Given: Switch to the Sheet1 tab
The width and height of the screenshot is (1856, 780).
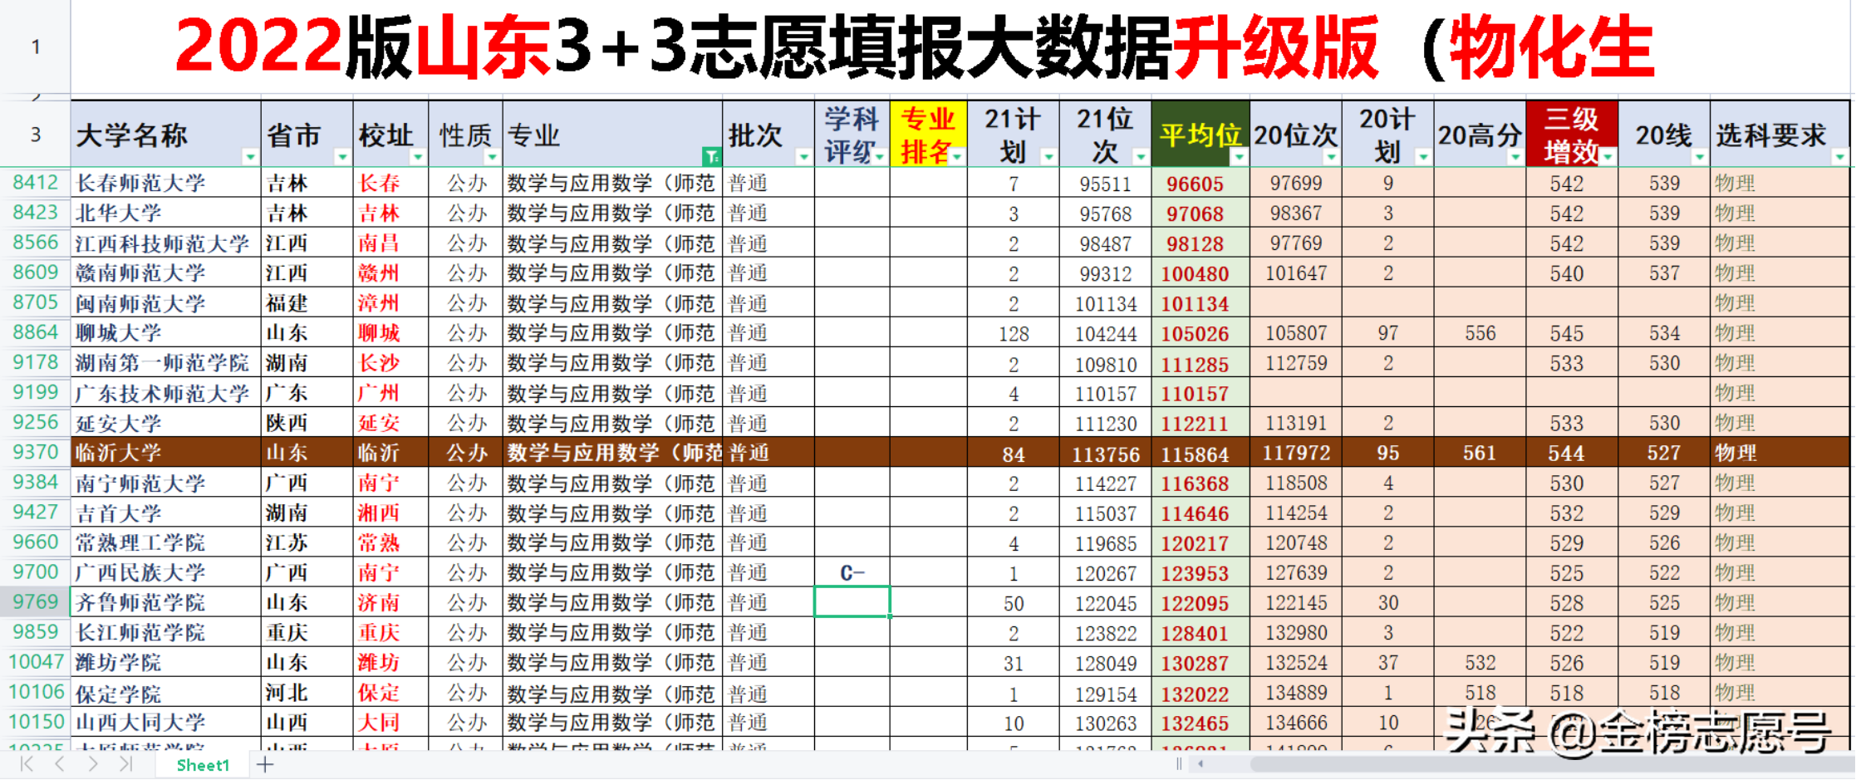Looking at the screenshot, I should [203, 764].
